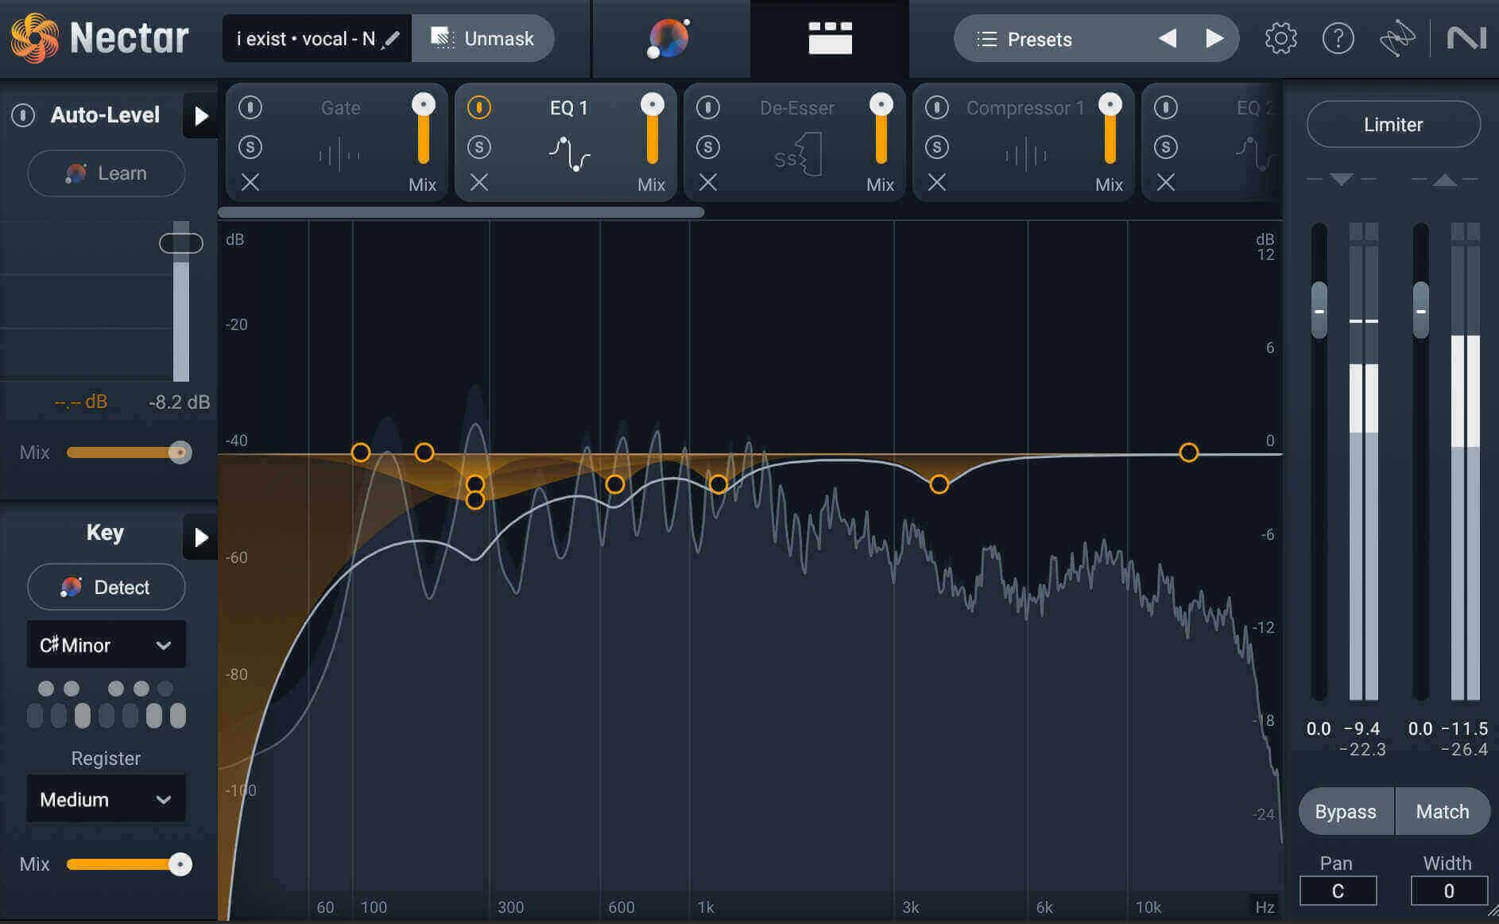Toggle the Limiter button
This screenshot has width=1499, height=924.
click(1393, 124)
